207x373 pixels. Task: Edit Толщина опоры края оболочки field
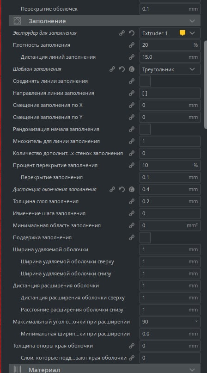[x=170, y=346]
